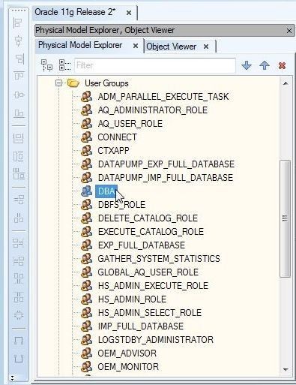The height and width of the screenshot is (385, 296).
Task: Select GLOBAL_AQ_USER_ROLE group
Action: click(148, 272)
